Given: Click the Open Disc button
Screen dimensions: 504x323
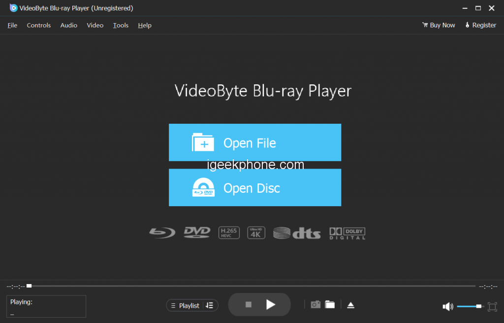Looking at the screenshot, I should [254, 187].
